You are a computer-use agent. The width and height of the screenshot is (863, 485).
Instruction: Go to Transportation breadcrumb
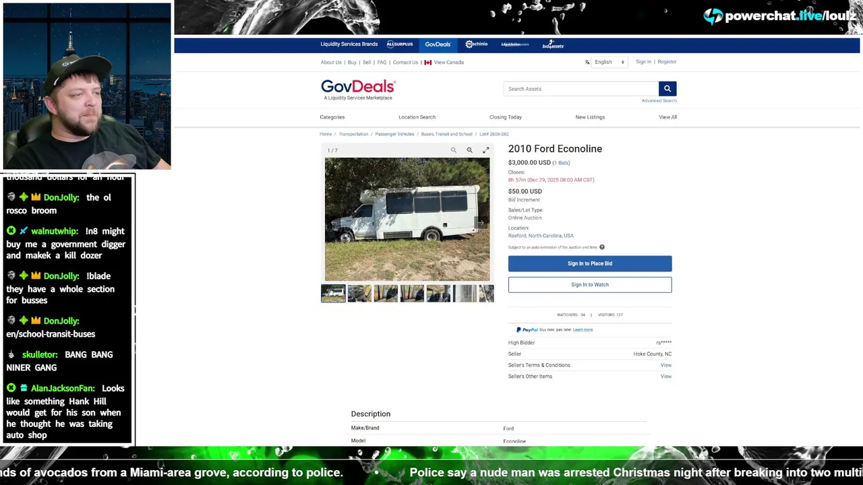click(353, 134)
